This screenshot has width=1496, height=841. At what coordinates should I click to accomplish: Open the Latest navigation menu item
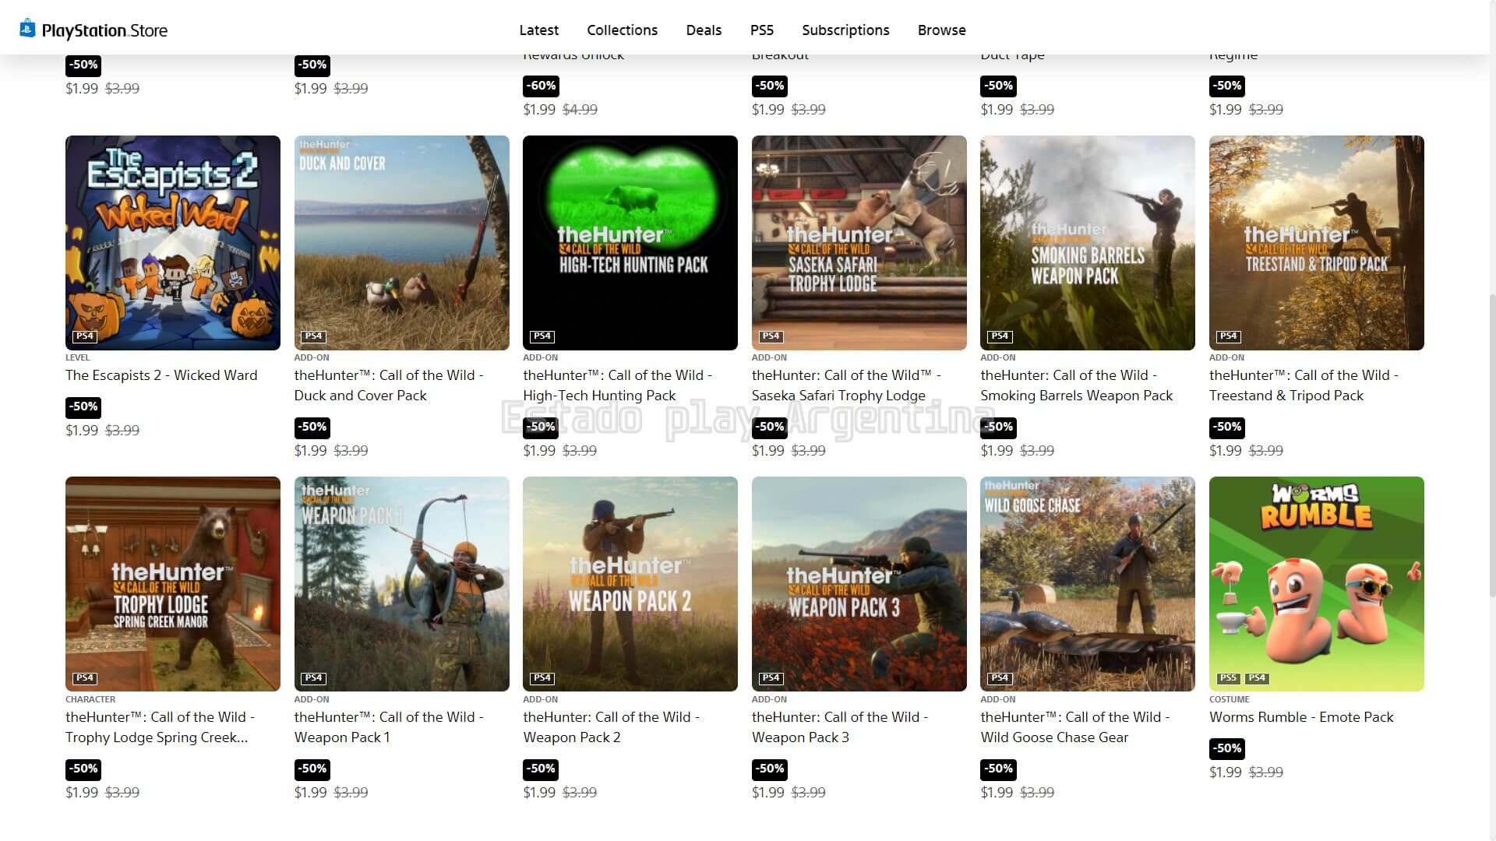(538, 30)
